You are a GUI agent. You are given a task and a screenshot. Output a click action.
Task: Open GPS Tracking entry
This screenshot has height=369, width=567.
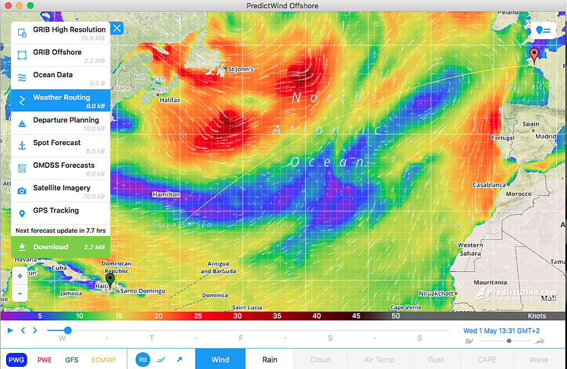(61, 213)
